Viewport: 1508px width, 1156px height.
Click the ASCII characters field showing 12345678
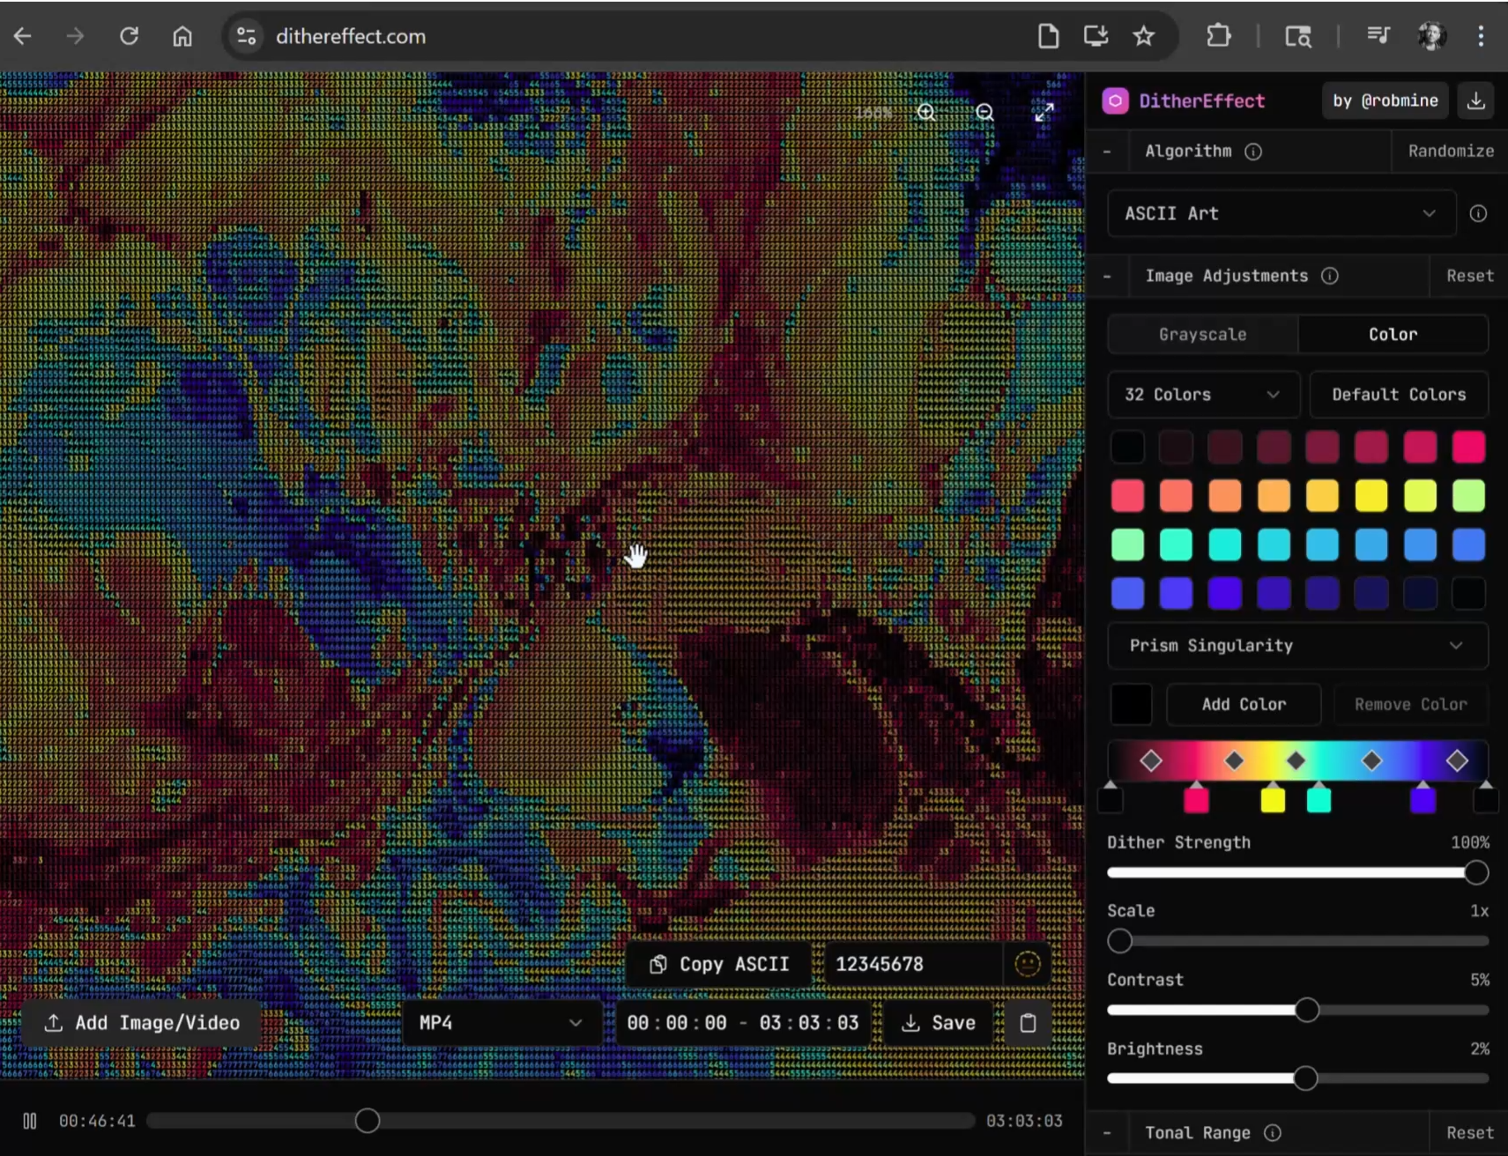tap(912, 964)
